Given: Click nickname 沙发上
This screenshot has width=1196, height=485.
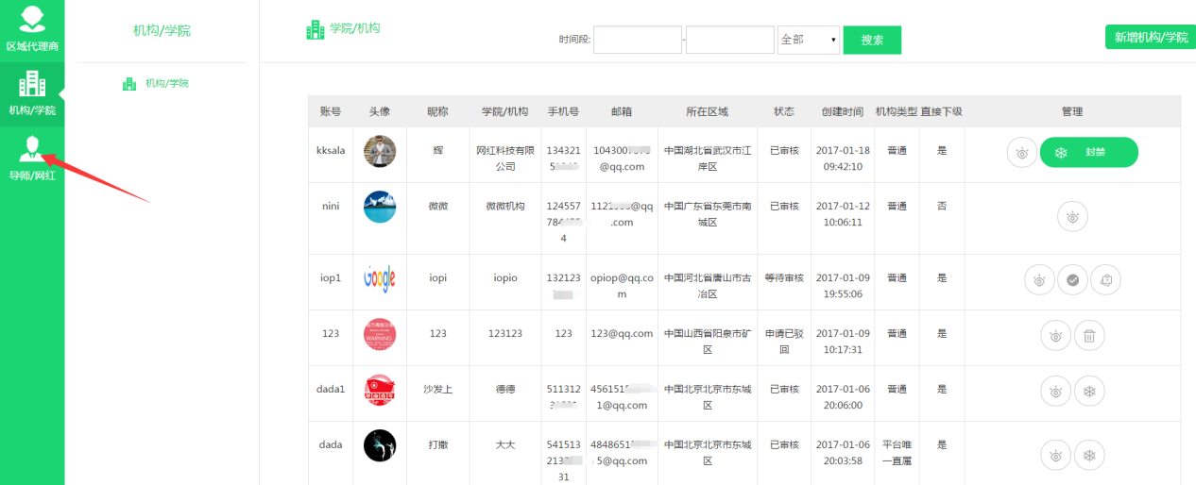Looking at the screenshot, I should click(x=437, y=389).
